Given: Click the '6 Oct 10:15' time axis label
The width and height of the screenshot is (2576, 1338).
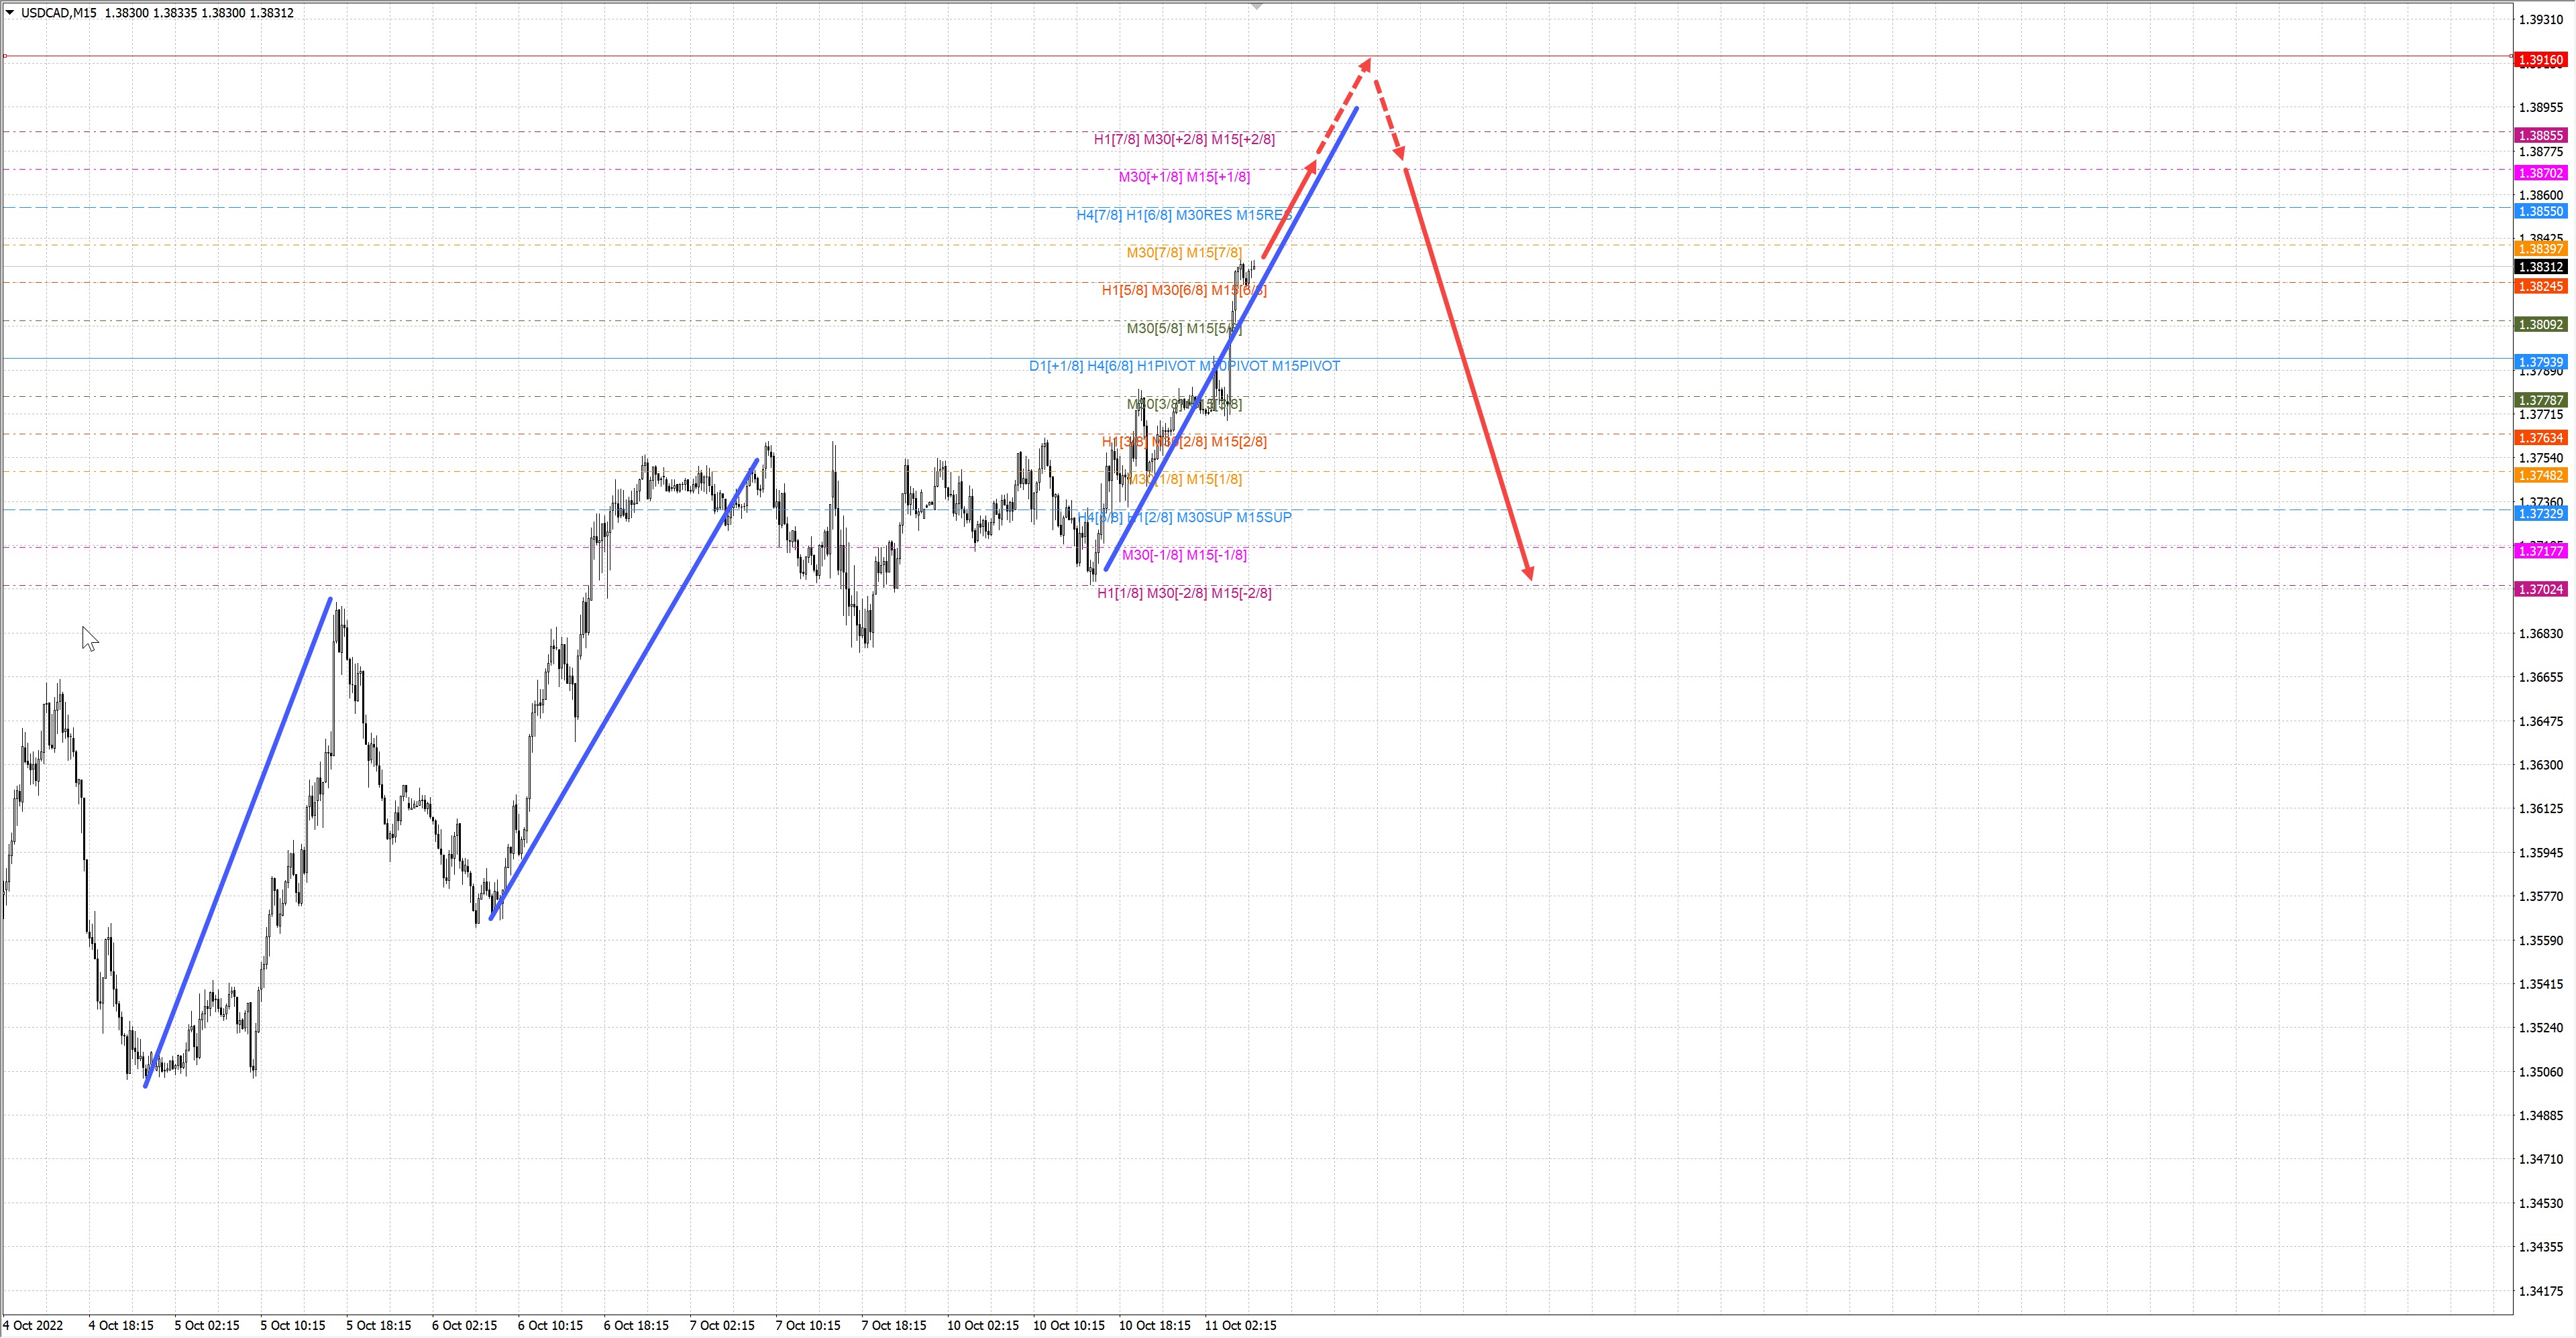Looking at the screenshot, I should click(x=550, y=1325).
